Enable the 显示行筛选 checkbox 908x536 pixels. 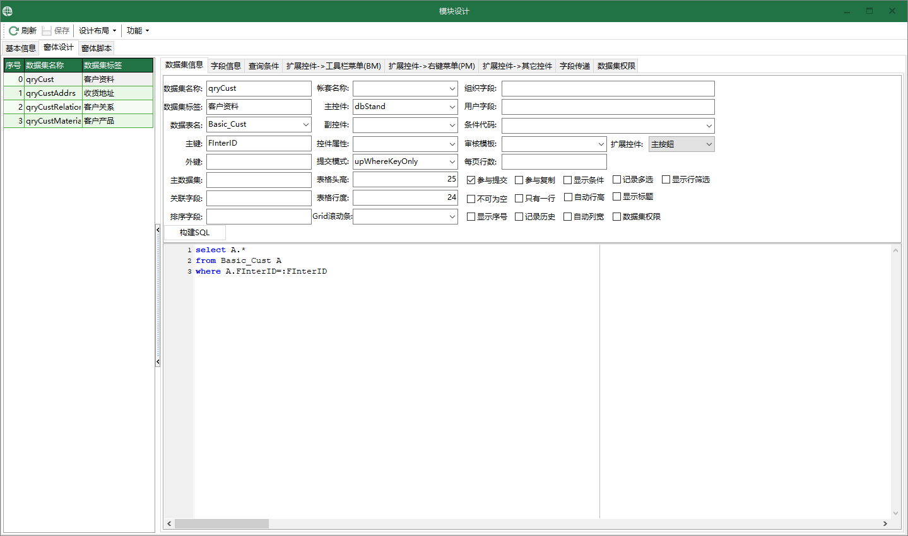666,179
